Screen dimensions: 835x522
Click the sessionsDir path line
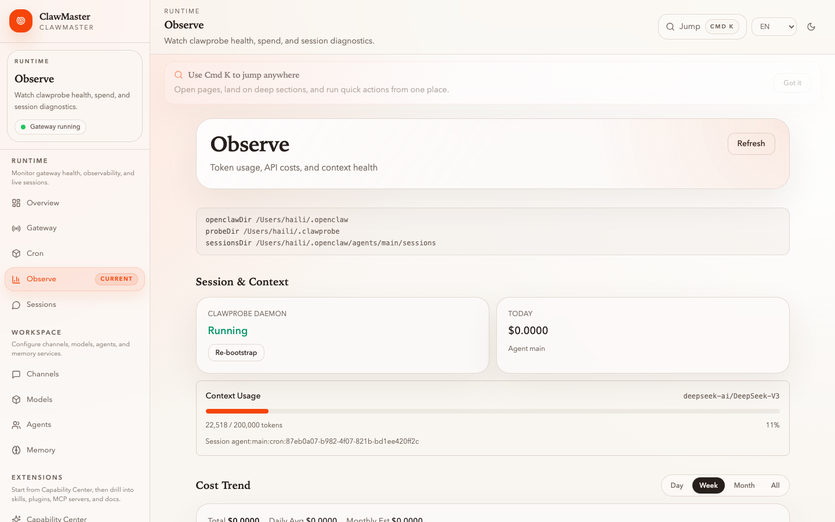pyautogui.click(x=321, y=243)
